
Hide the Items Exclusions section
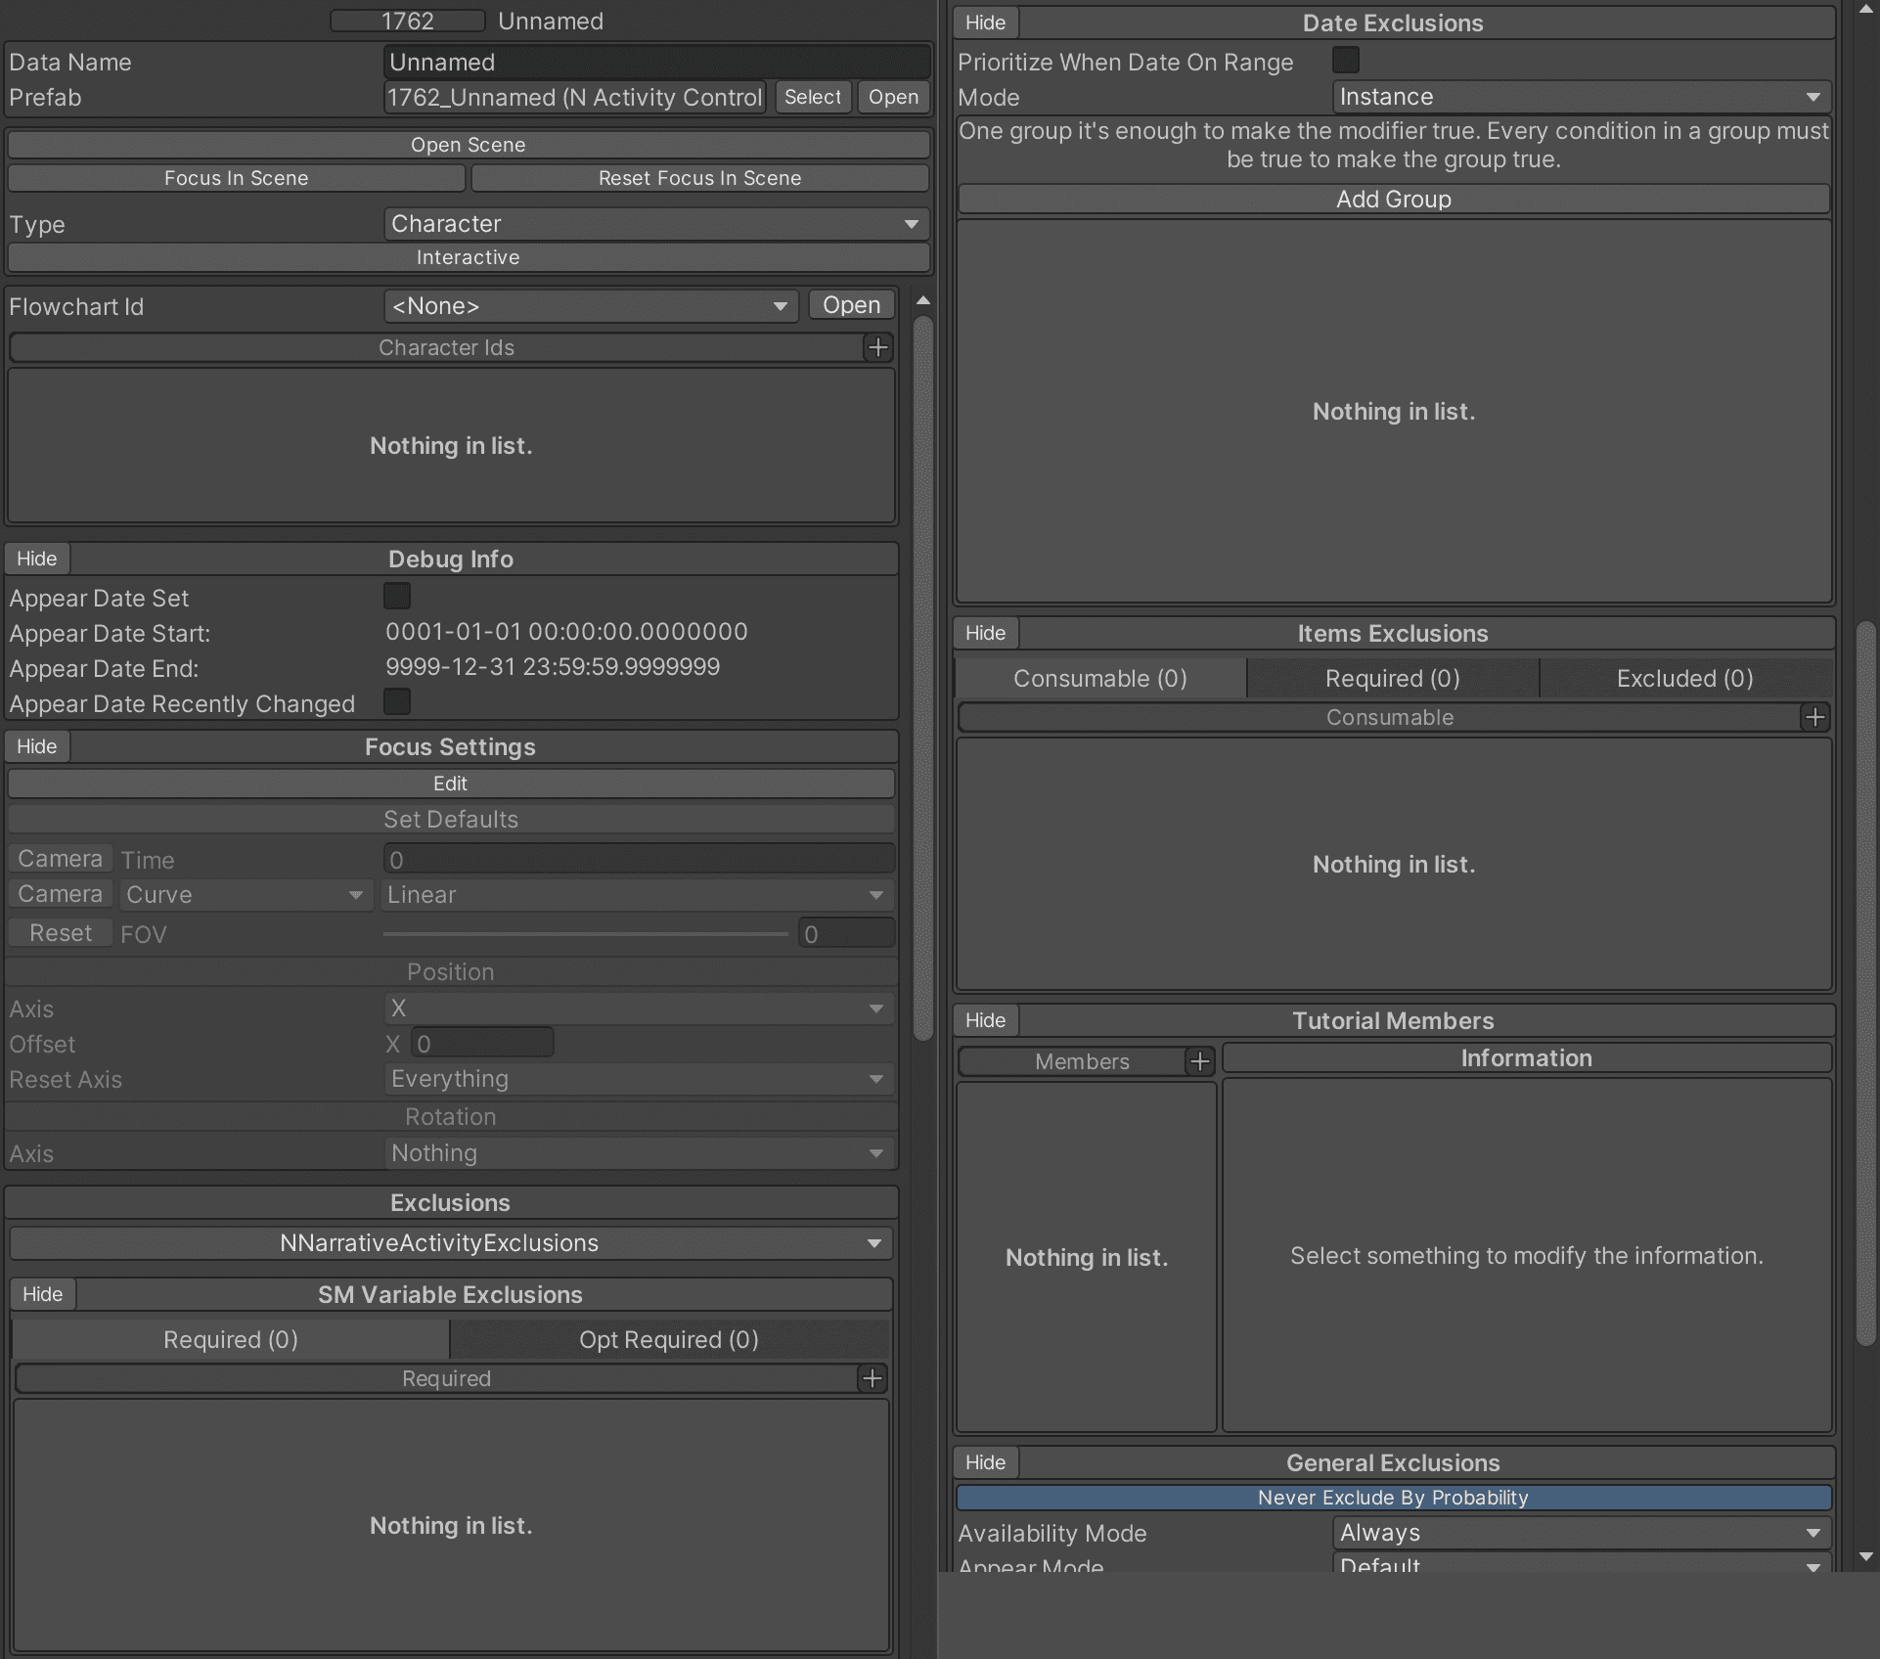click(985, 633)
